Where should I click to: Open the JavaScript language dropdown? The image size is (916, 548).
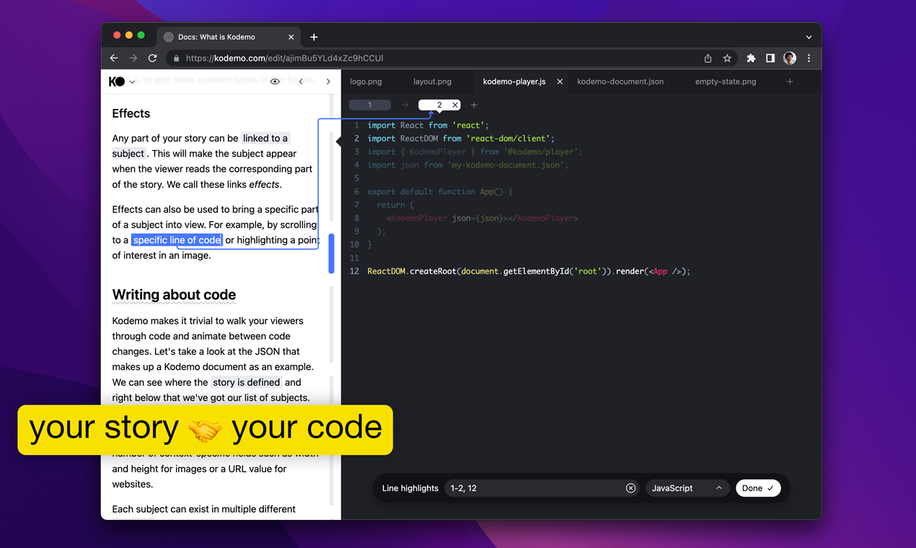click(x=686, y=488)
